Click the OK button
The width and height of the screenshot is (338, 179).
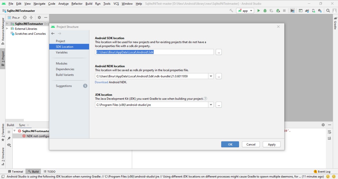point(230,144)
